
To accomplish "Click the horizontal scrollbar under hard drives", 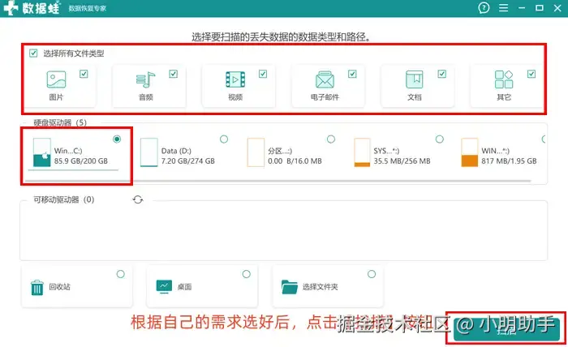I will click(x=278, y=181).
